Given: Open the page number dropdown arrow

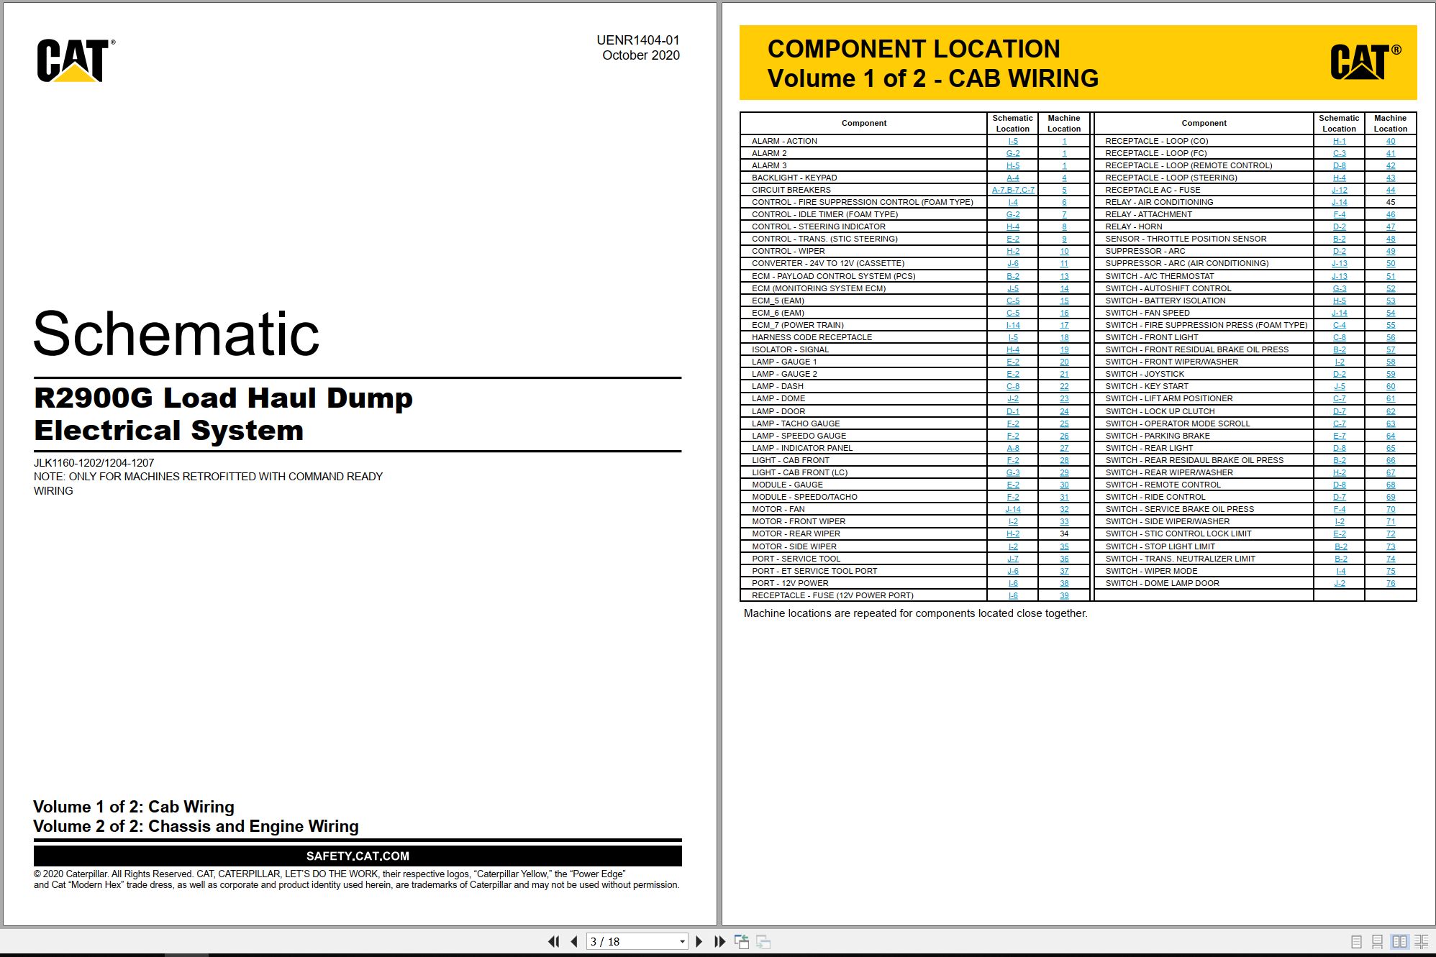Looking at the screenshot, I should 682,941.
